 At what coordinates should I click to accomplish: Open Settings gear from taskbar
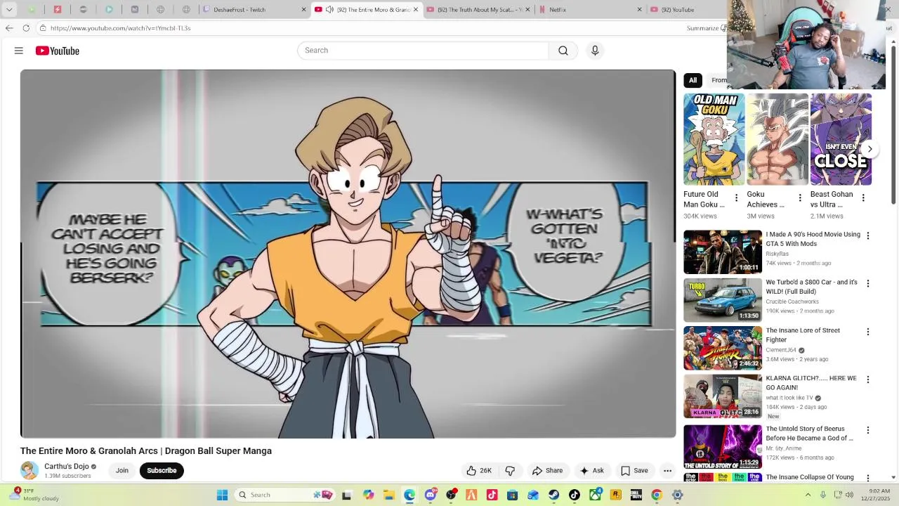[678, 495]
